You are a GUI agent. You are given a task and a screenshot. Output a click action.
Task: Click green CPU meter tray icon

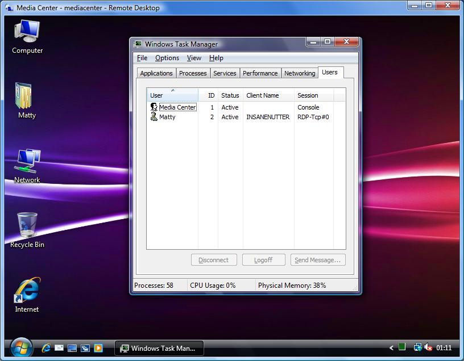(402, 347)
